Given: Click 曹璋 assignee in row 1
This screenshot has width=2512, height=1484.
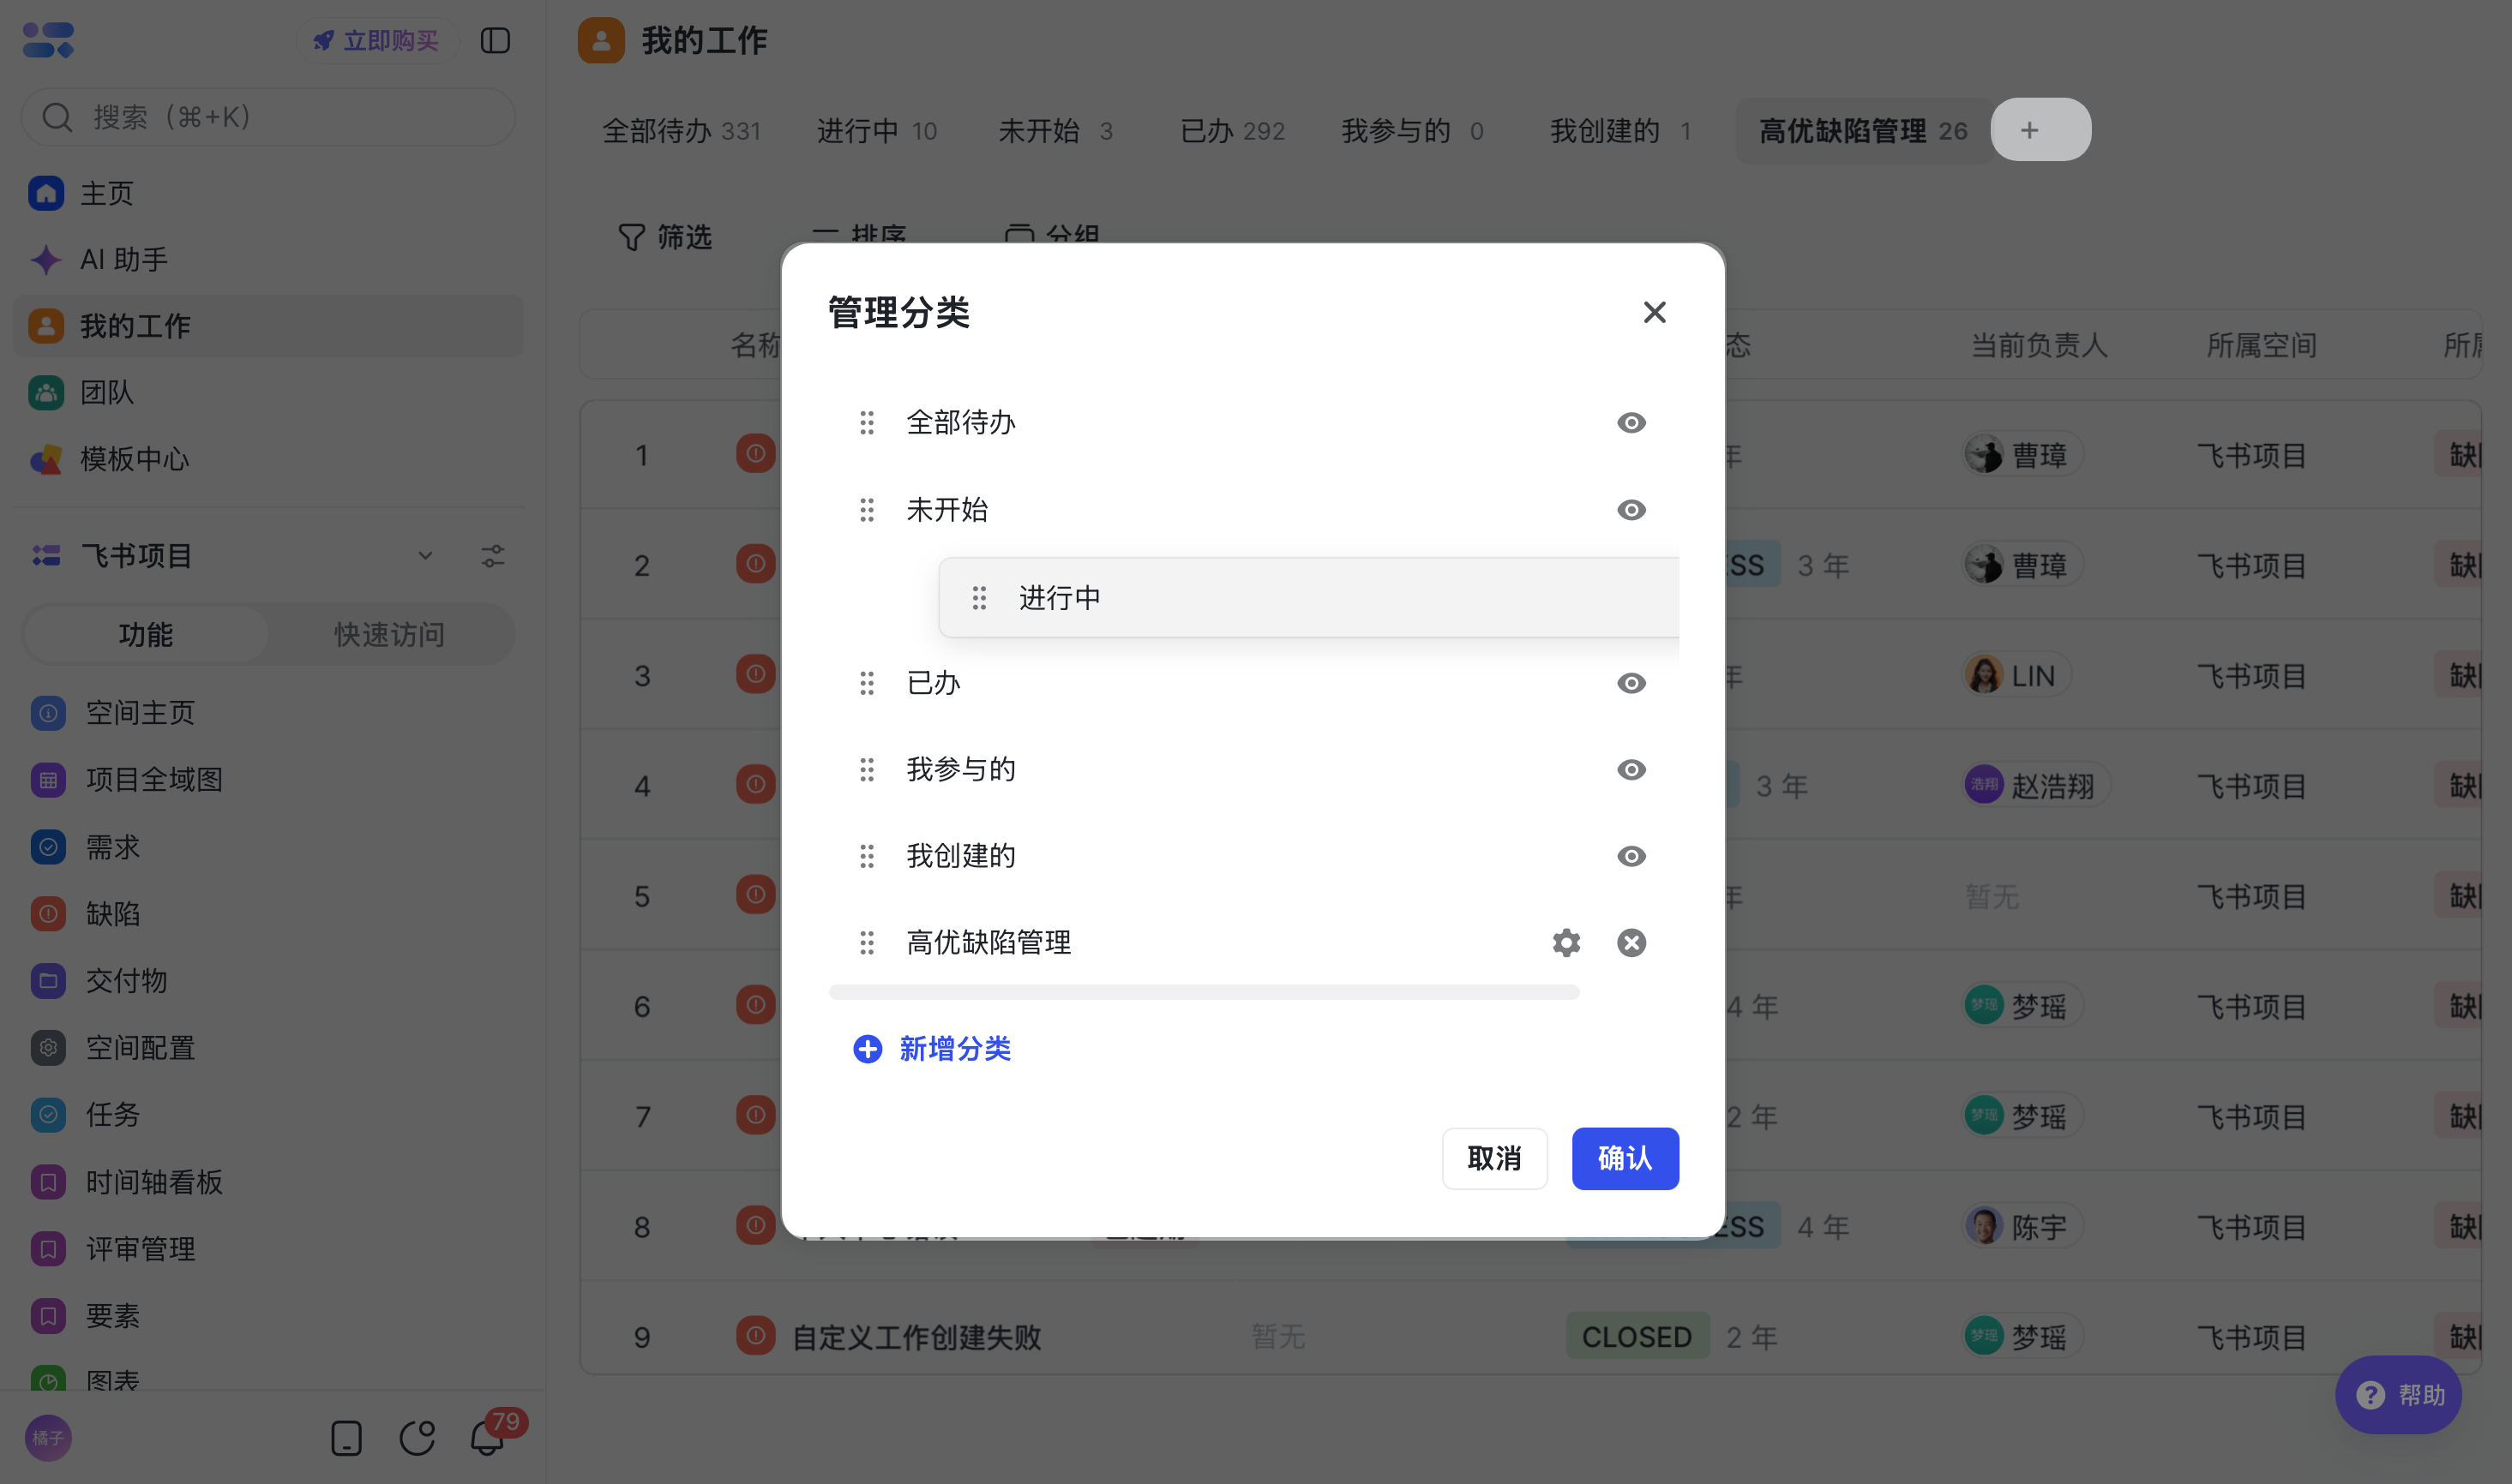Looking at the screenshot, I should click(2022, 455).
